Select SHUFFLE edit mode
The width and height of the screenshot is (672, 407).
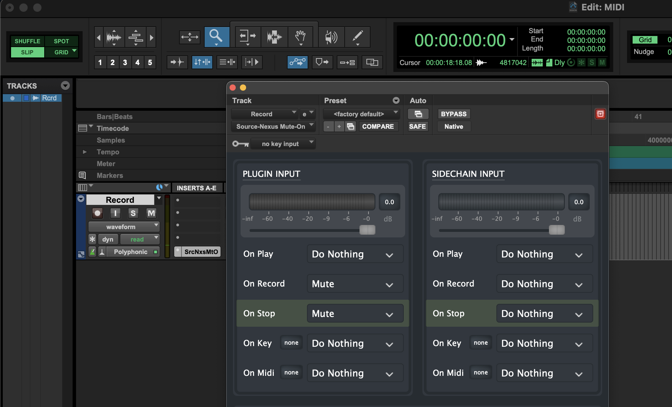click(27, 41)
